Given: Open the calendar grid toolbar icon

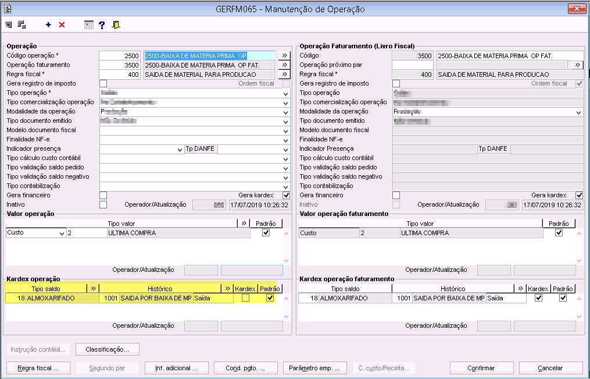Looking at the screenshot, I should coord(89,25).
